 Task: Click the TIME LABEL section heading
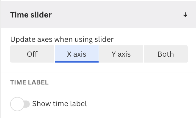click(29, 82)
